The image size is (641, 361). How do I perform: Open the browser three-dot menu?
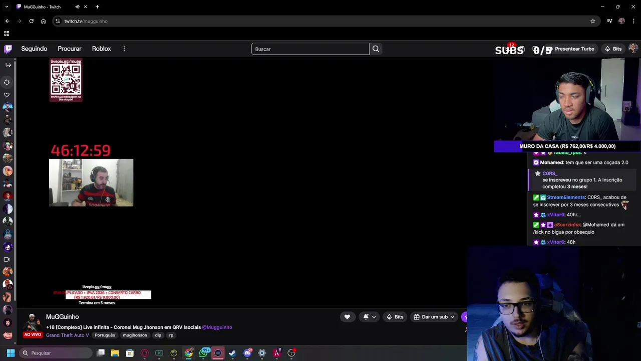pyautogui.click(x=633, y=21)
